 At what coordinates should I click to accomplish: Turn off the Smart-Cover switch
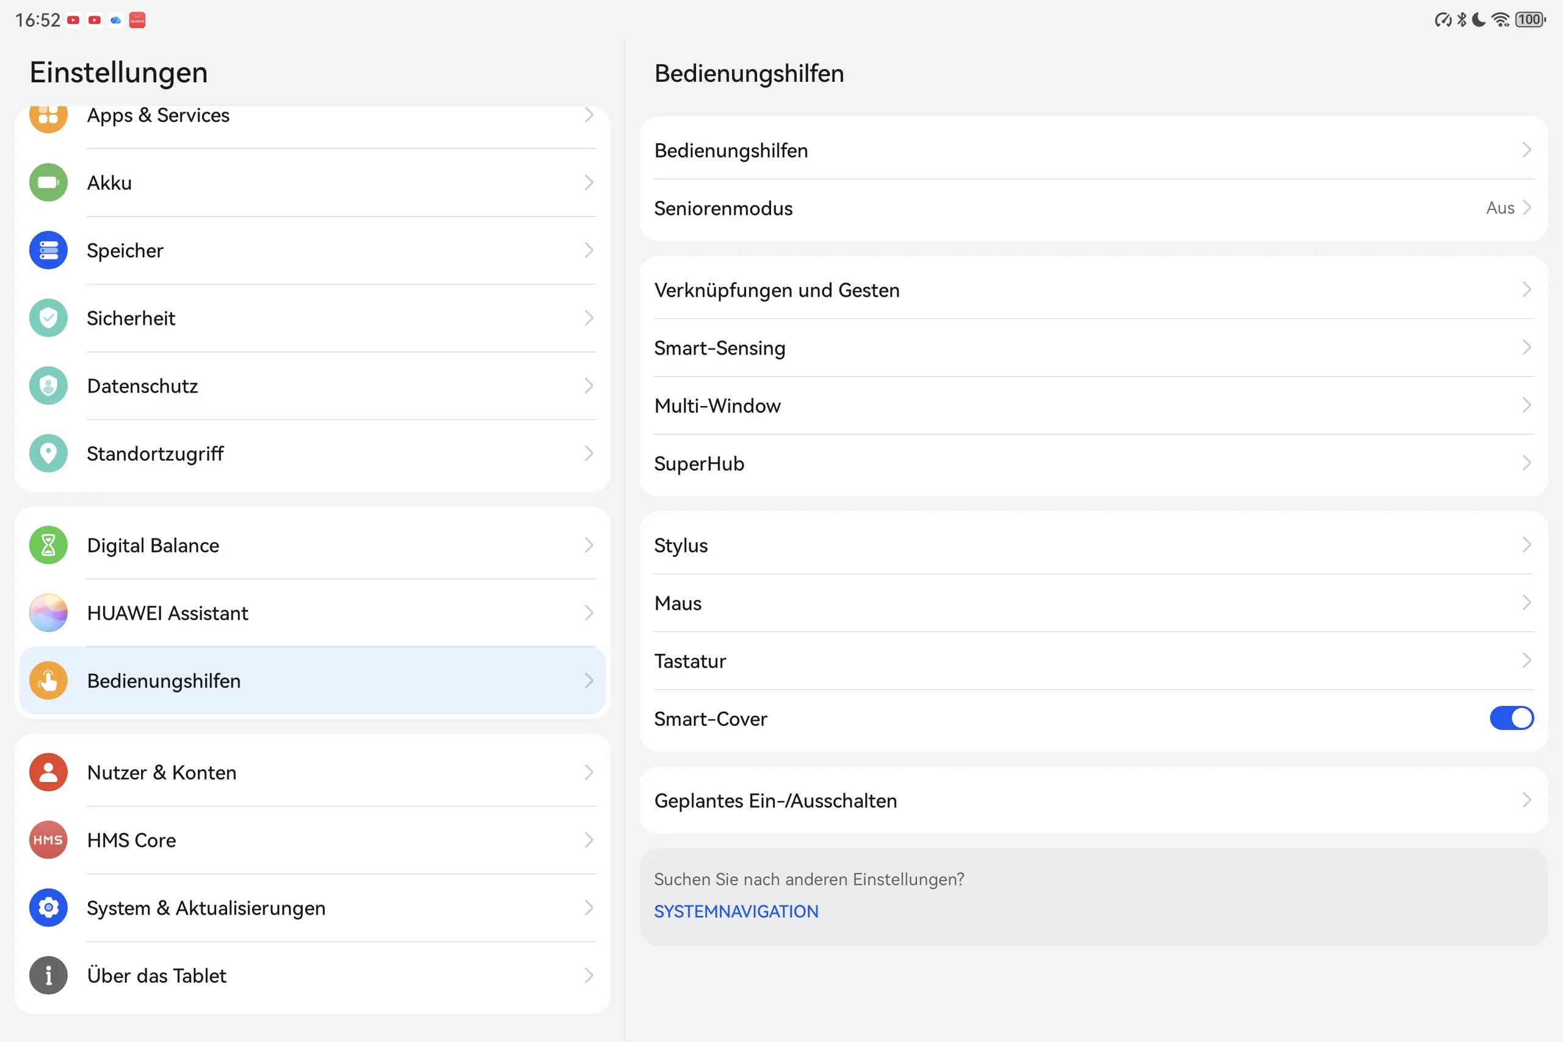(1511, 718)
